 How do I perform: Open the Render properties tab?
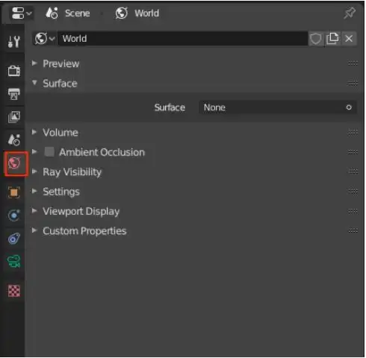[x=14, y=71]
